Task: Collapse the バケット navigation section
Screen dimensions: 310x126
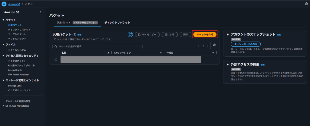Action: 3,20
